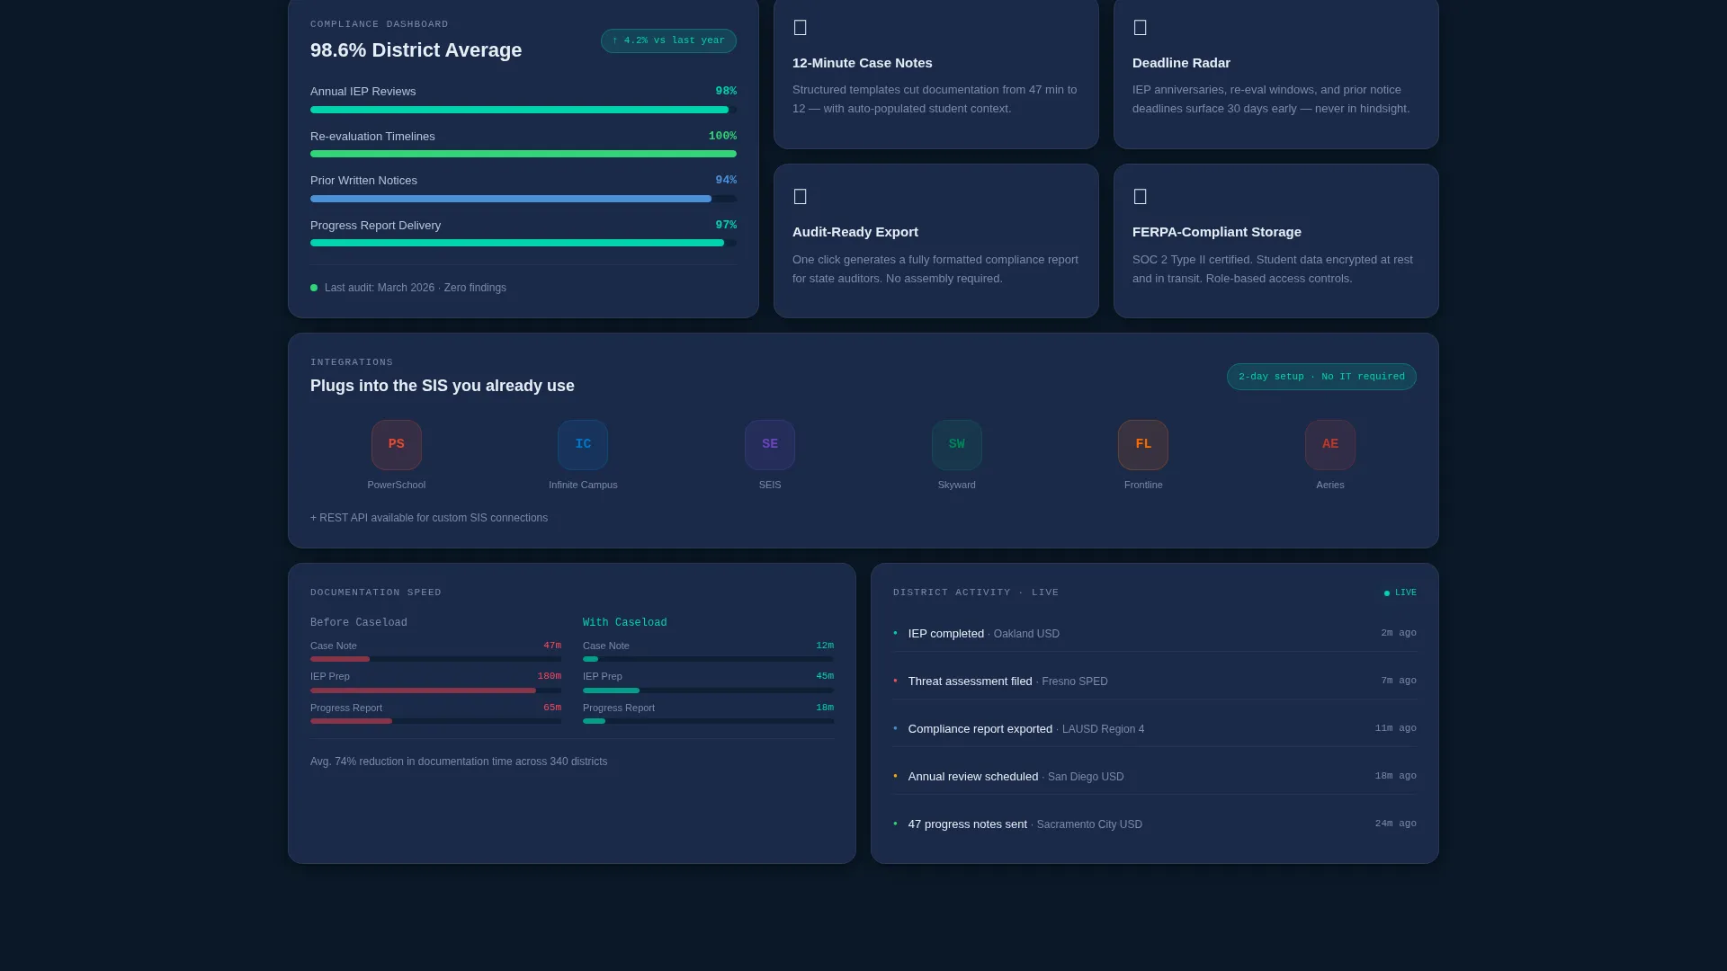Image resolution: width=1727 pixels, height=971 pixels.
Task: Click the red bullet beside Threat assessment filed
Action: (895, 681)
